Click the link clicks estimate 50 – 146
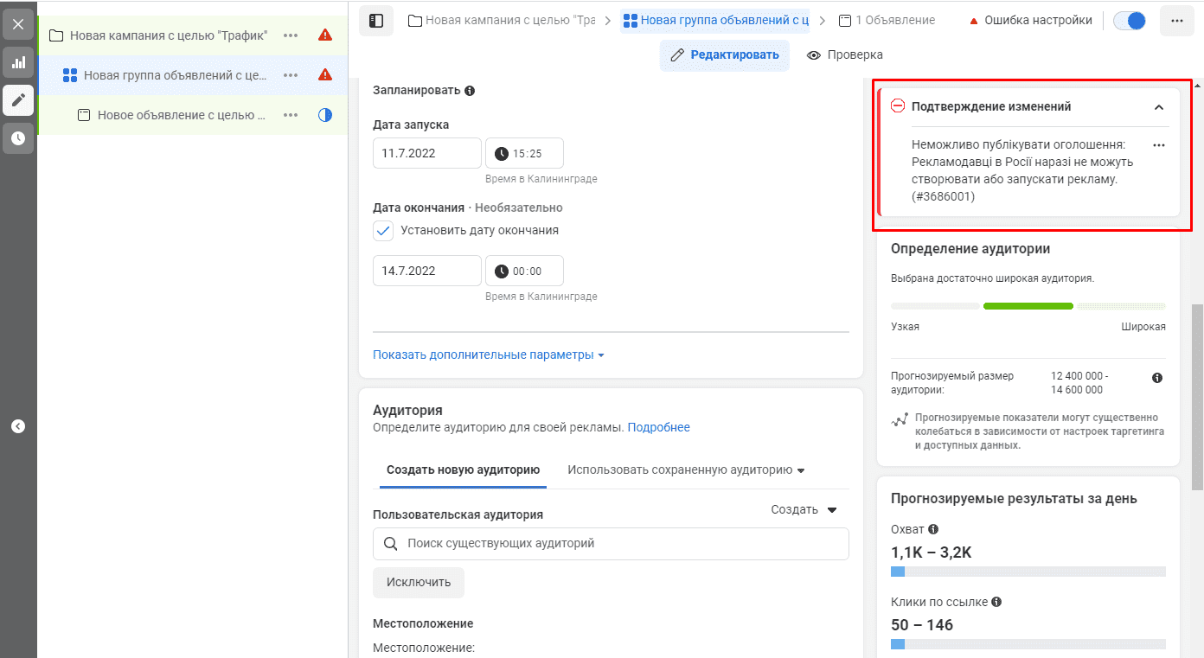1204x658 pixels. point(922,625)
